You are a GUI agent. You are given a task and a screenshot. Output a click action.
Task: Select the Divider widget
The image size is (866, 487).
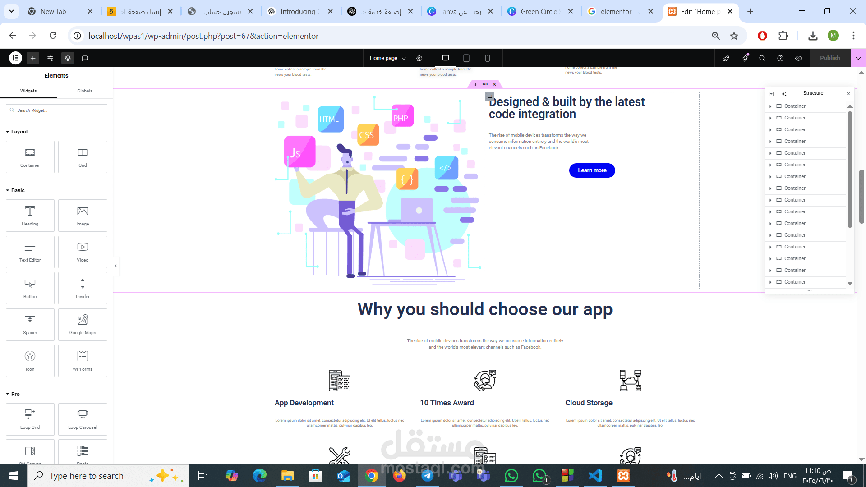tap(83, 288)
